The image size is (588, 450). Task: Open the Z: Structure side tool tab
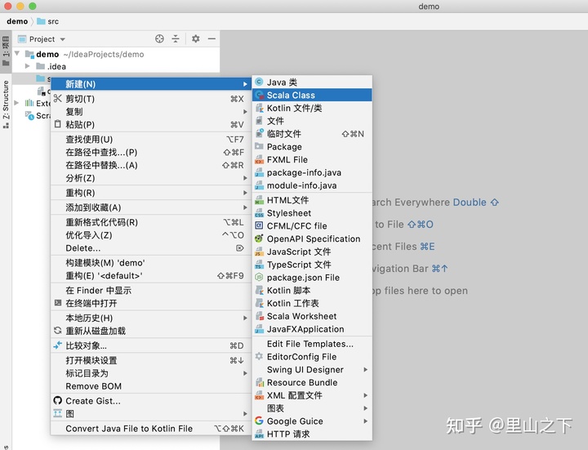click(x=6, y=105)
